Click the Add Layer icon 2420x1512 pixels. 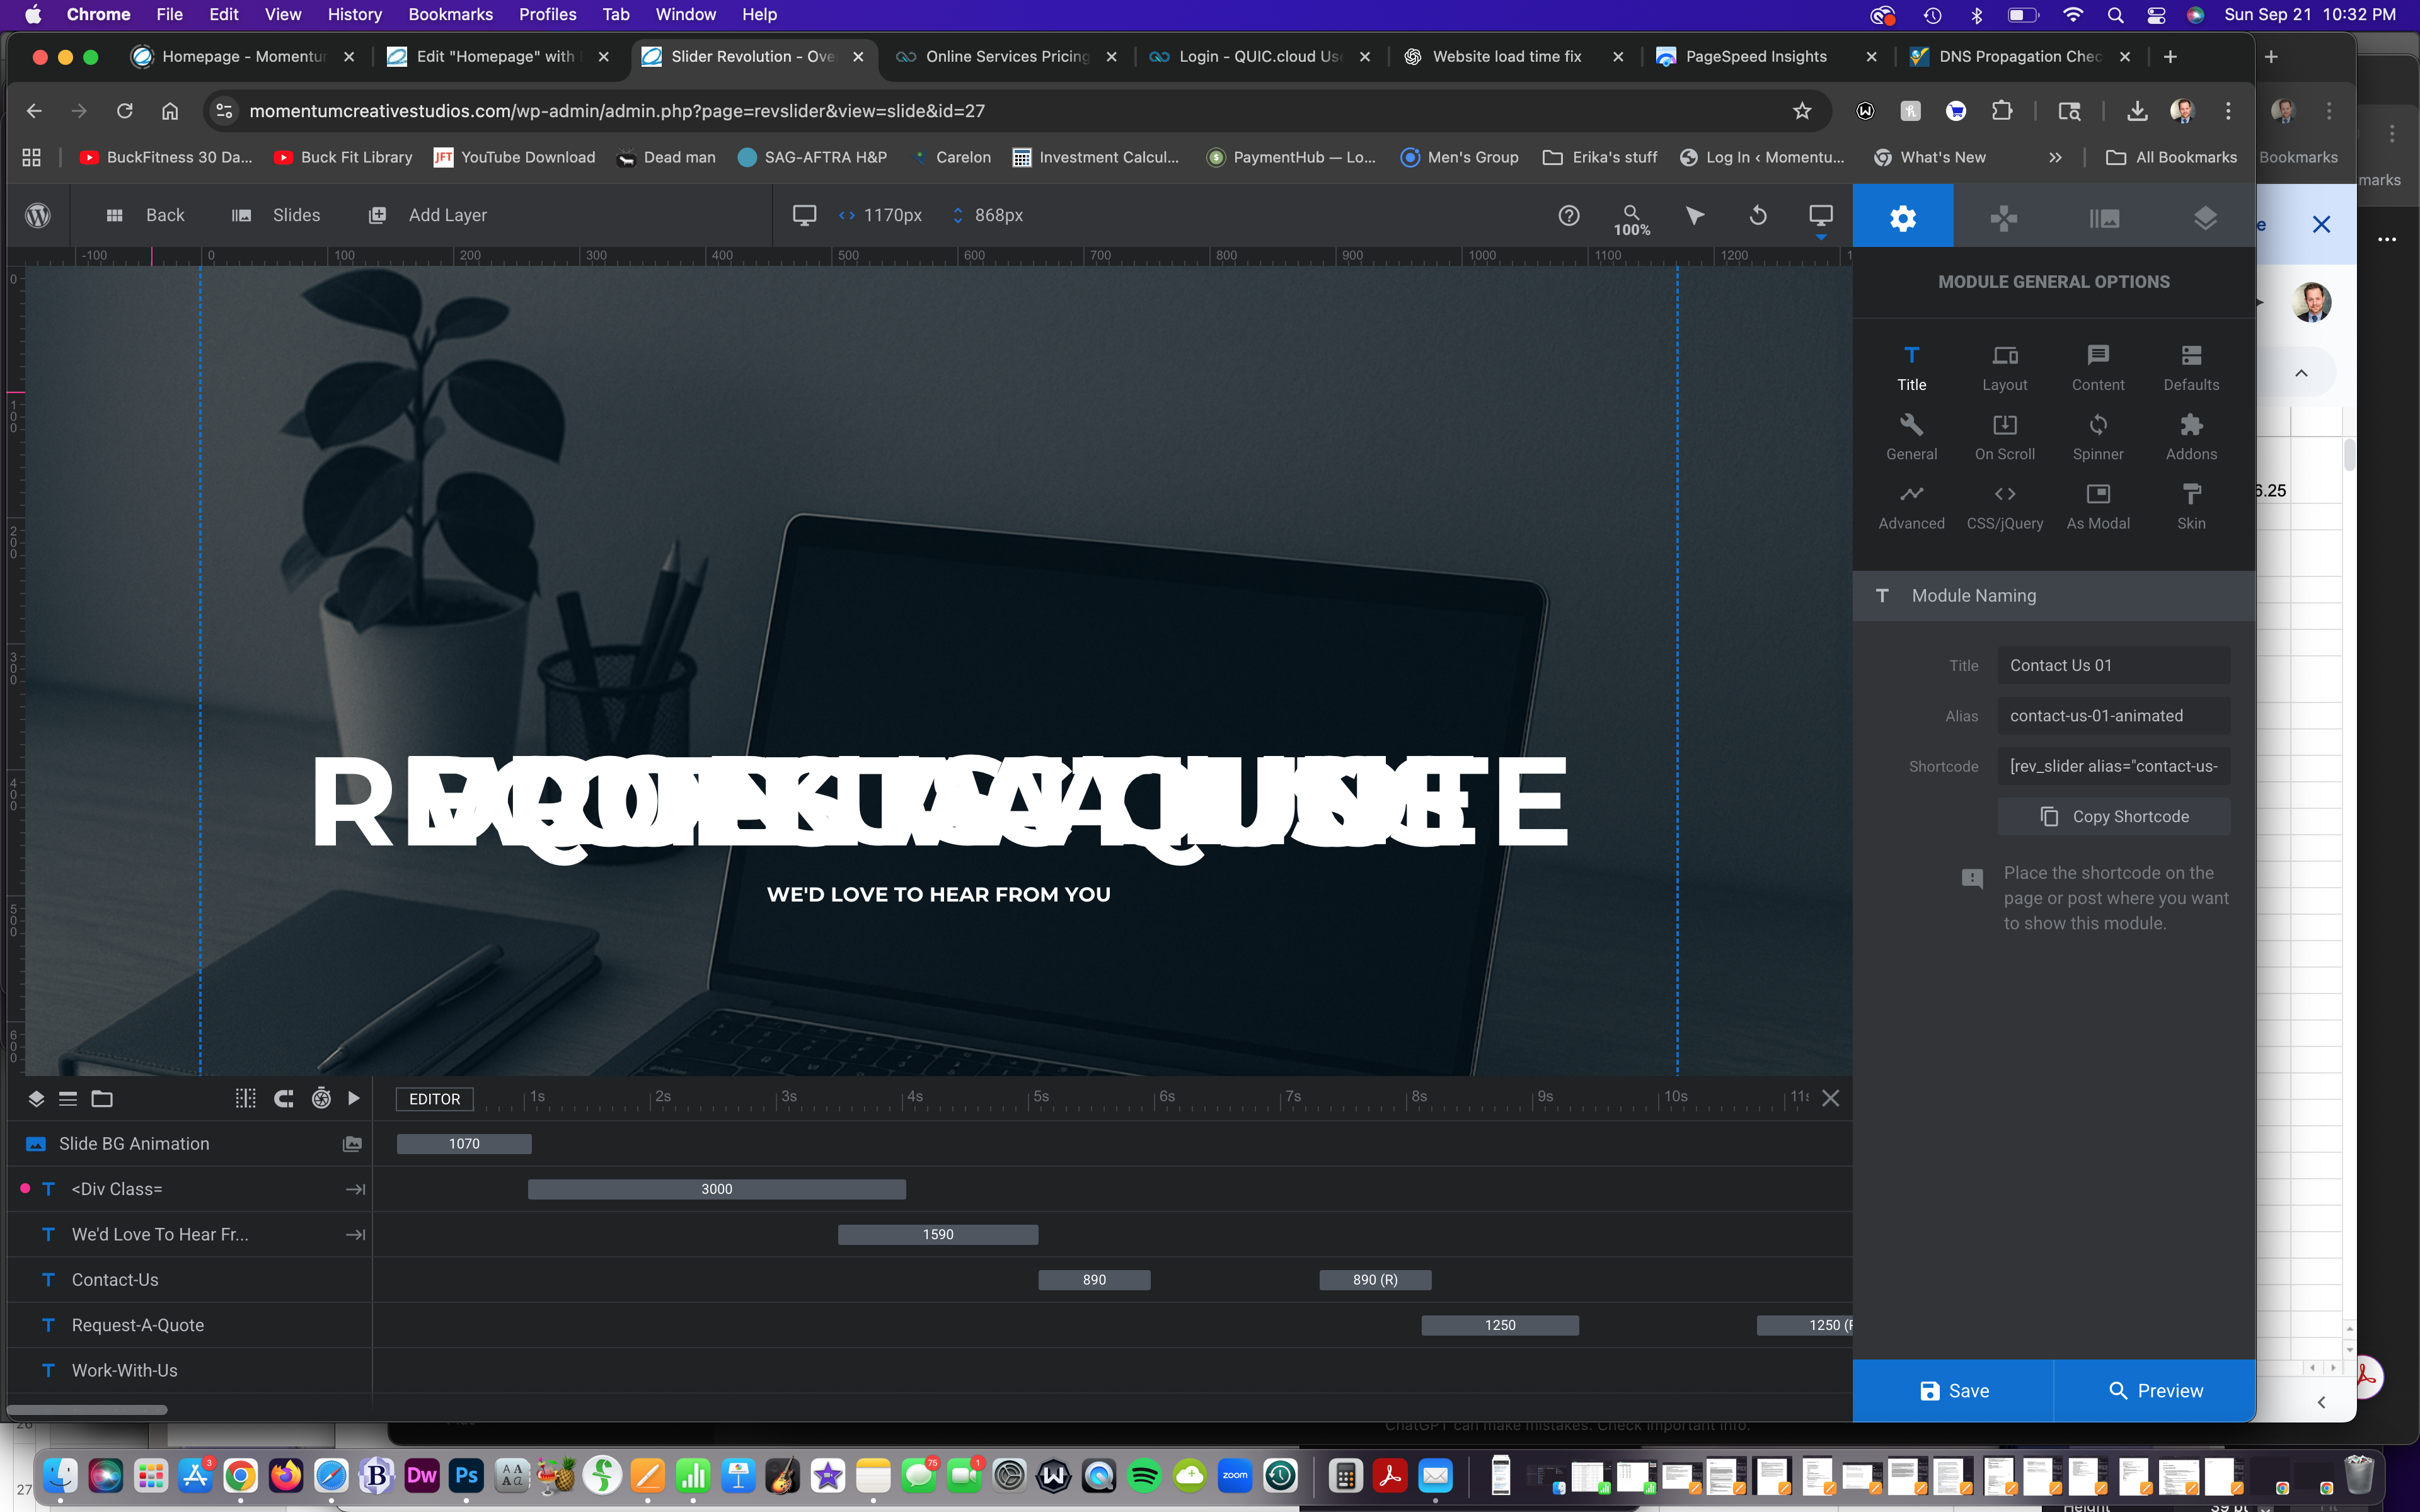[x=377, y=215]
